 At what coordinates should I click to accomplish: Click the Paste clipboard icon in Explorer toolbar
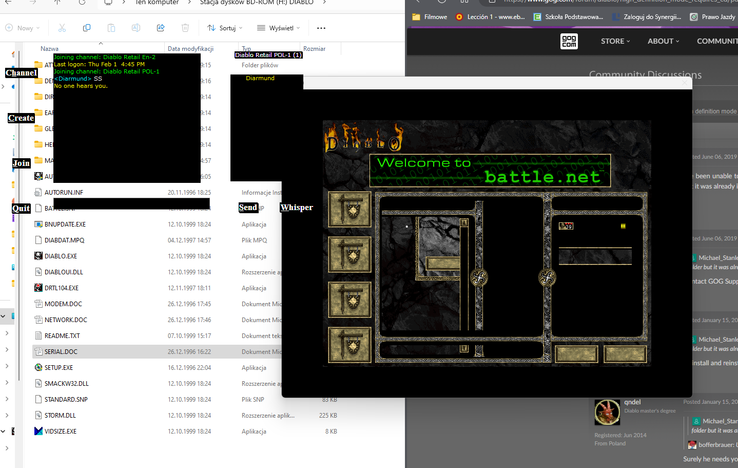click(x=111, y=28)
